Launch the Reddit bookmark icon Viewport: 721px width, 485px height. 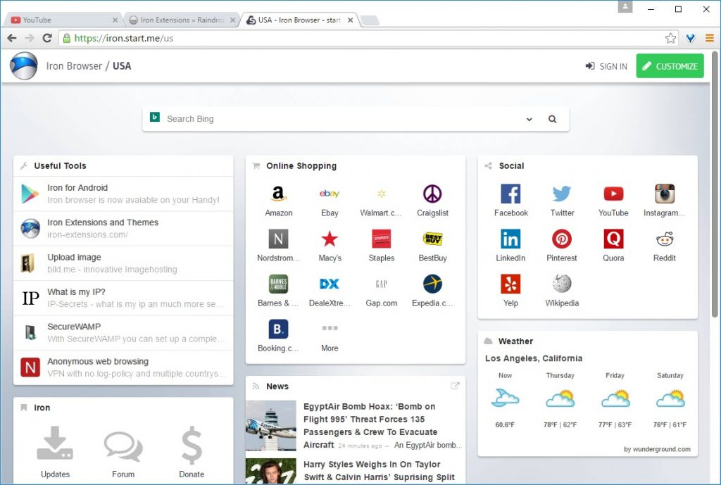point(664,239)
